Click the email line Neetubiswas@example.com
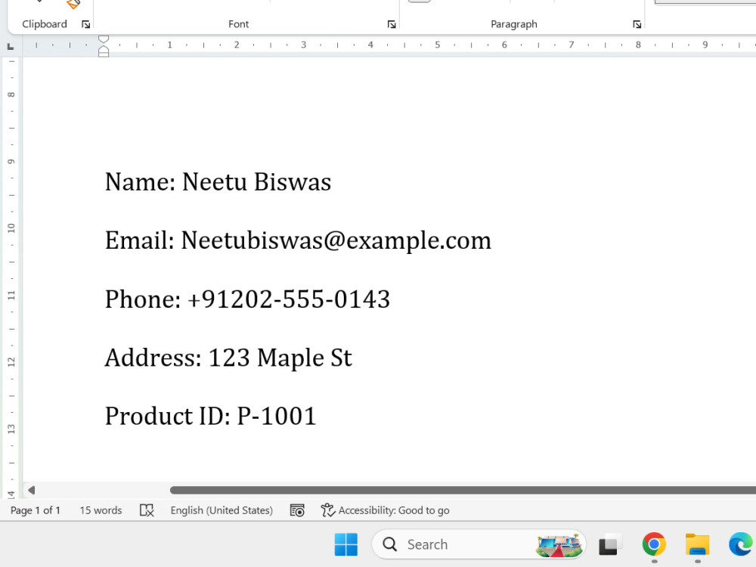756x567 pixels. pos(298,240)
